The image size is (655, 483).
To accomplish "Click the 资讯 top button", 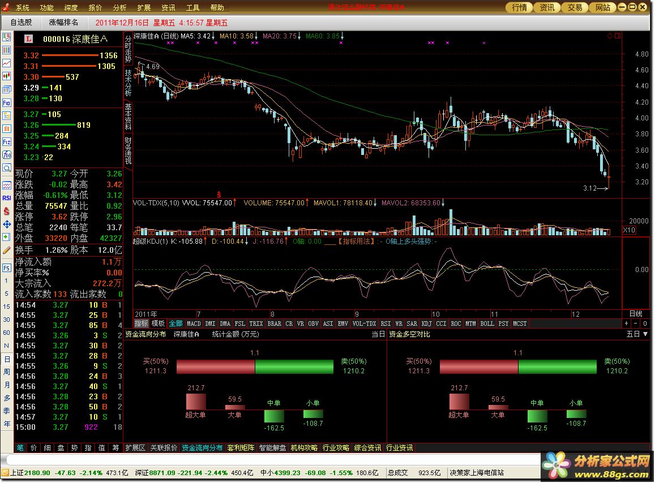I will pos(547,7).
